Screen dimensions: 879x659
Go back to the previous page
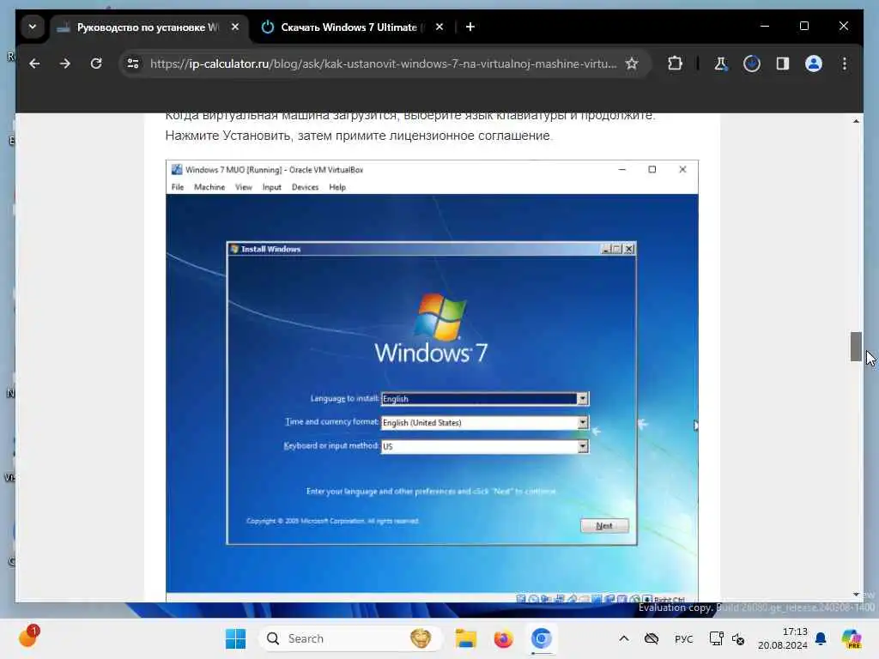pyautogui.click(x=34, y=63)
